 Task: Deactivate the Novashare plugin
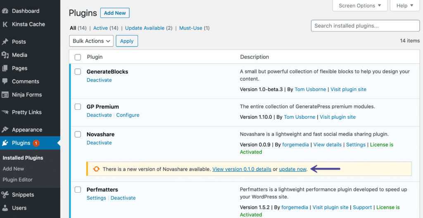[99, 143]
